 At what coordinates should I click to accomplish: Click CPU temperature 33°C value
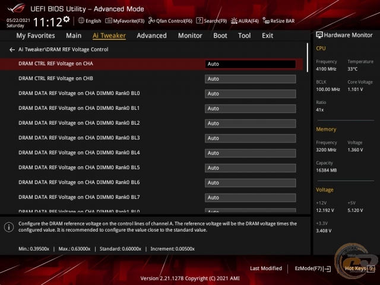352,69
